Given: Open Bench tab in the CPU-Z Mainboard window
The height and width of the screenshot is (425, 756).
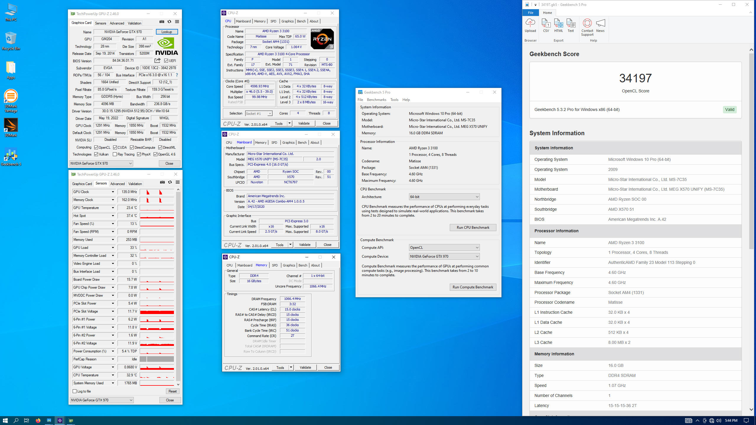Looking at the screenshot, I should (x=302, y=143).
